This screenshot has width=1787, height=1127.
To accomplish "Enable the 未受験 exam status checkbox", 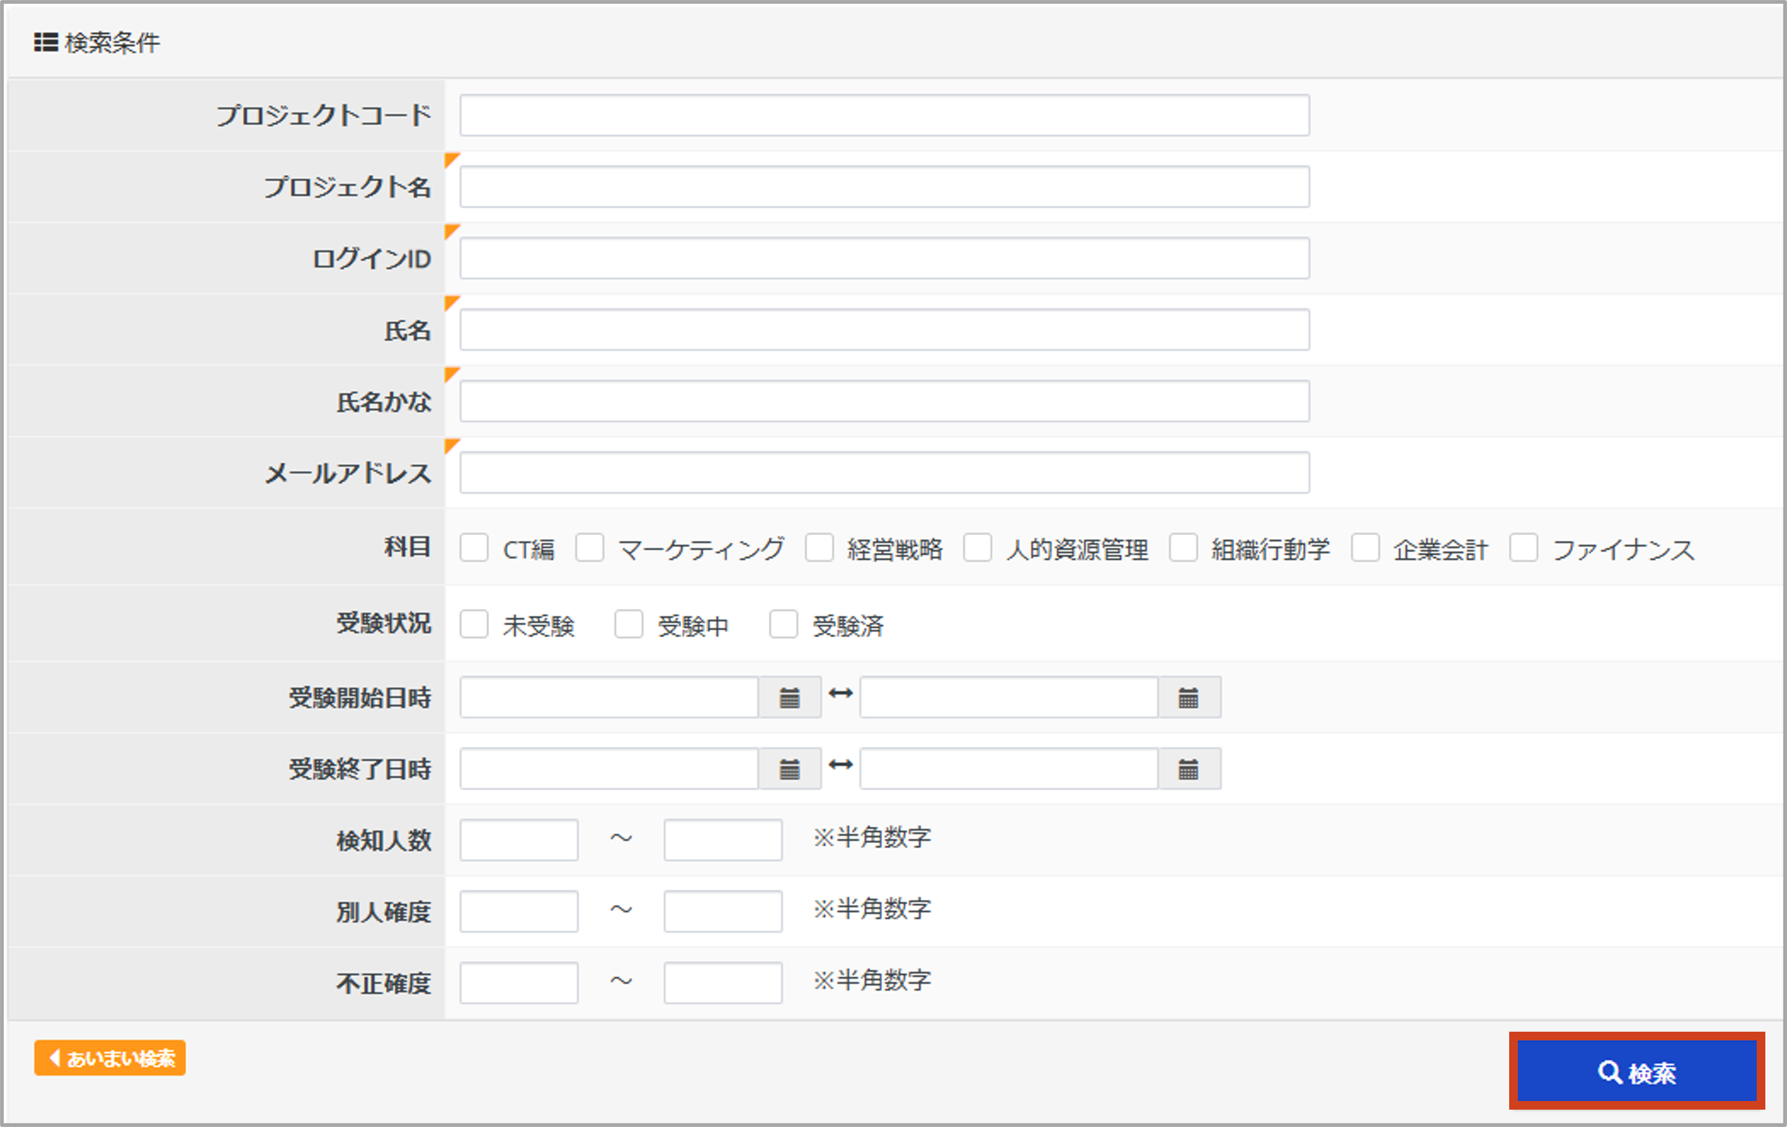I will tap(474, 625).
